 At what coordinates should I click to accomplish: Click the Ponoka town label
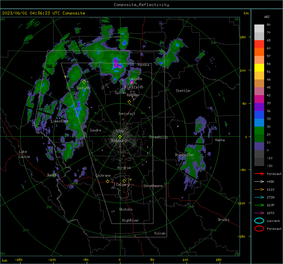pos(143,65)
